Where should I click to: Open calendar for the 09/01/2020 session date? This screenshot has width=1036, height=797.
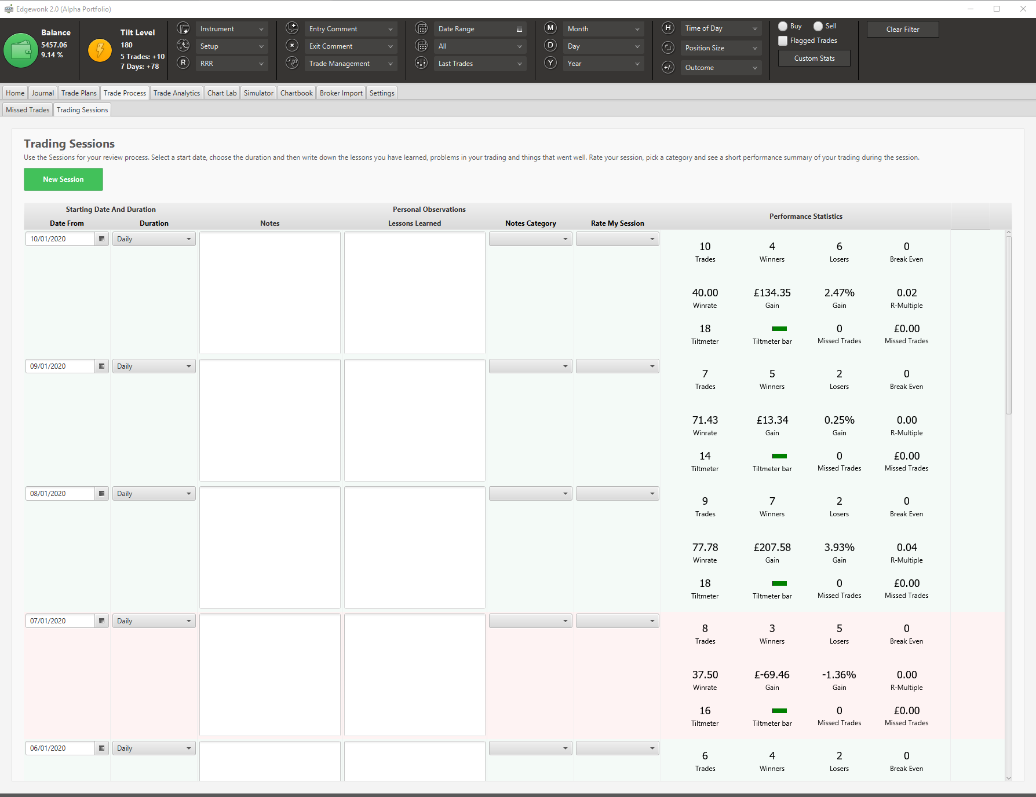[102, 366]
